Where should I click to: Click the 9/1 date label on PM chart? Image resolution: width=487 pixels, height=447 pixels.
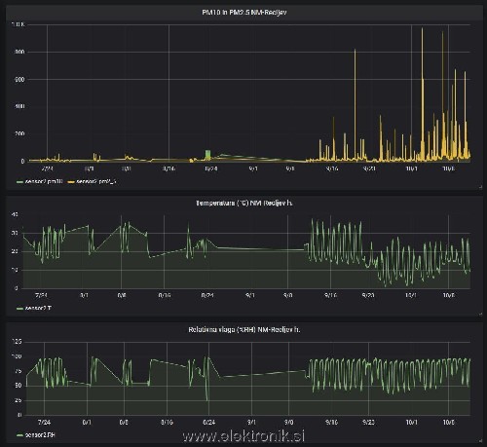coord(253,168)
